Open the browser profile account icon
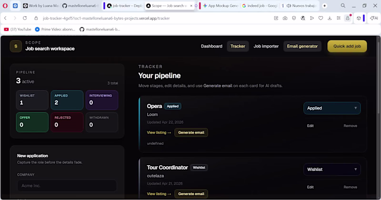 pyautogui.click(x=348, y=18)
